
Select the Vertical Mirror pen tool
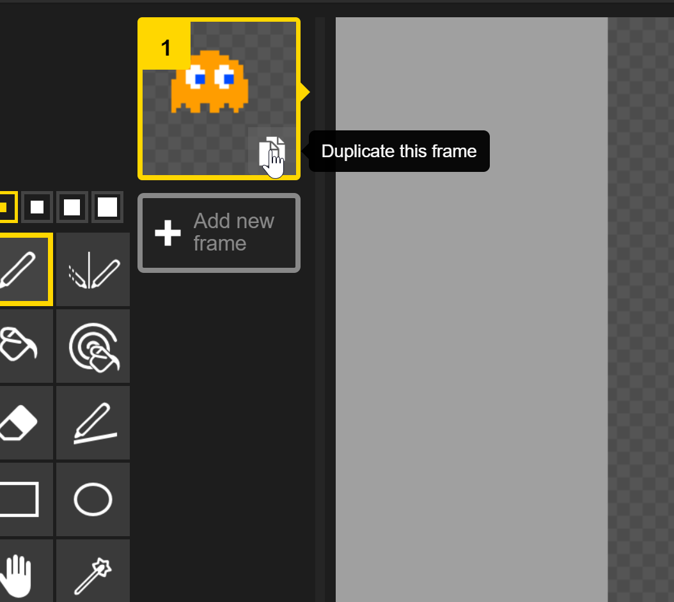93,270
